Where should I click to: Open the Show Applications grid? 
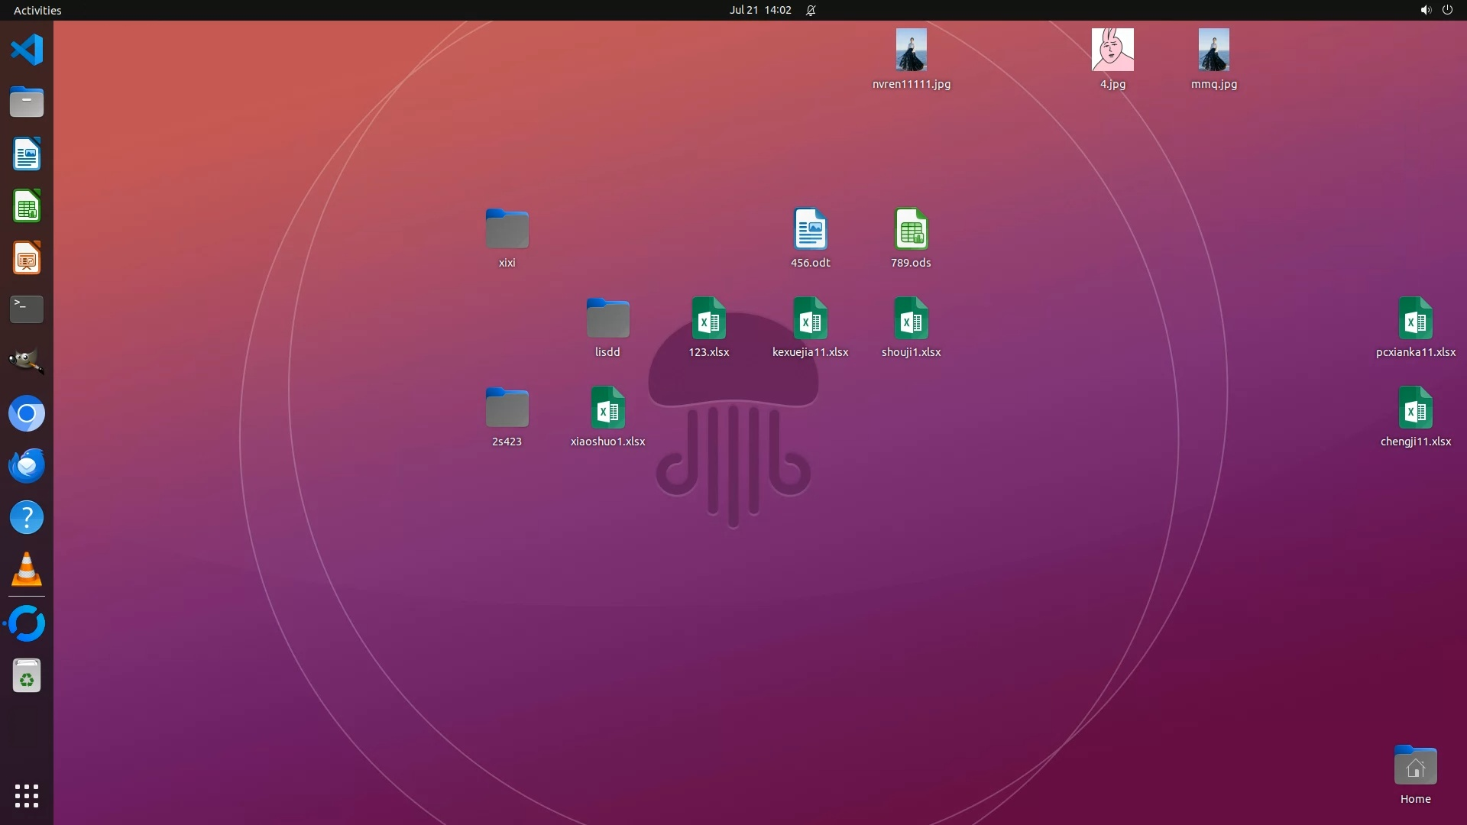pyautogui.click(x=27, y=796)
